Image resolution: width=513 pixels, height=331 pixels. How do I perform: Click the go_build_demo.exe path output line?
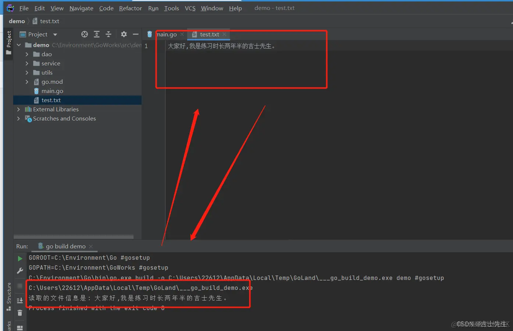pos(140,288)
